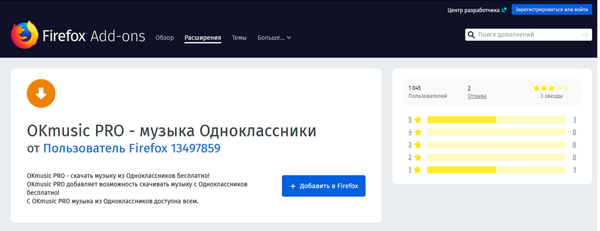This screenshot has width=600, height=231.
Task: Click the 1 045 Пользователей count text
Action: (x=427, y=92)
